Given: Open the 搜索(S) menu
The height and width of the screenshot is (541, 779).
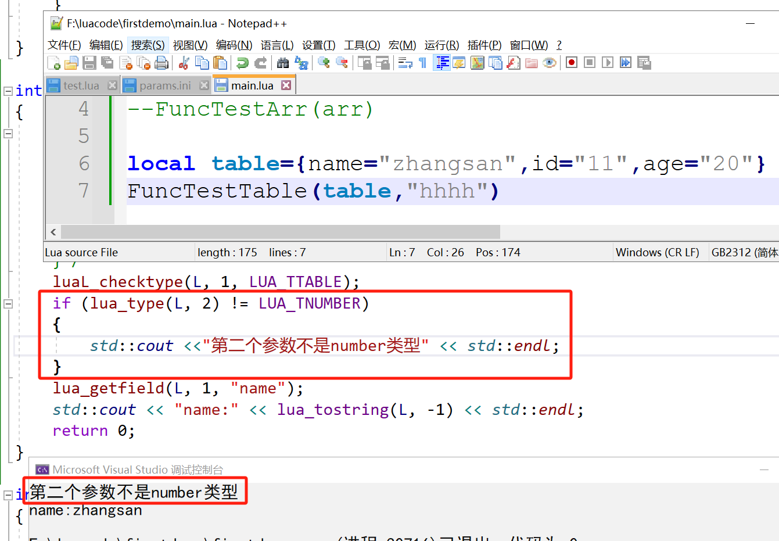Looking at the screenshot, I should 148,45.
